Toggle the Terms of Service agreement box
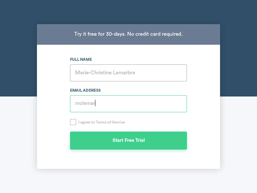Viewport: 257px width, 193px height. click(73, 122)
